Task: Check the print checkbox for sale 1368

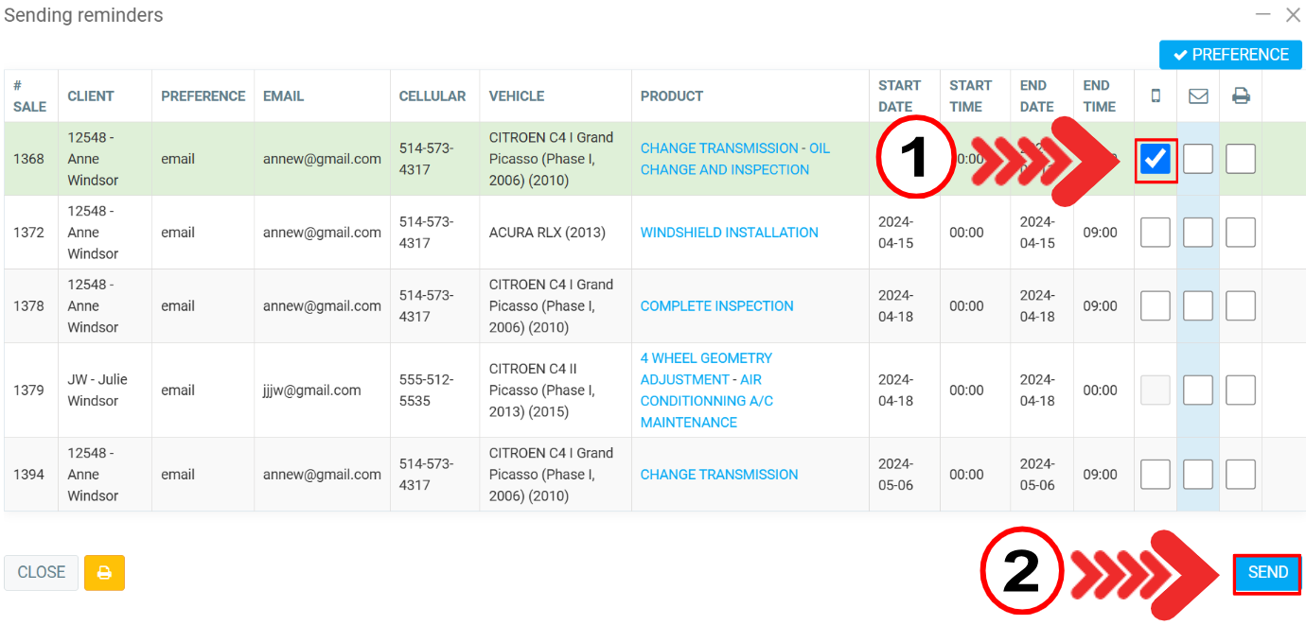Action: click(1241, 159)
